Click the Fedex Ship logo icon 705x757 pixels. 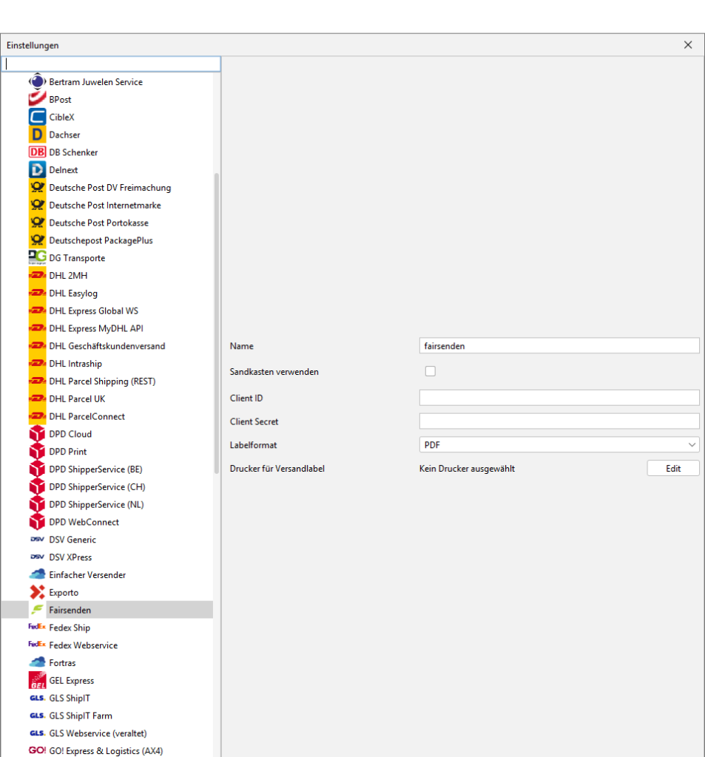click(x=37, y=628)
